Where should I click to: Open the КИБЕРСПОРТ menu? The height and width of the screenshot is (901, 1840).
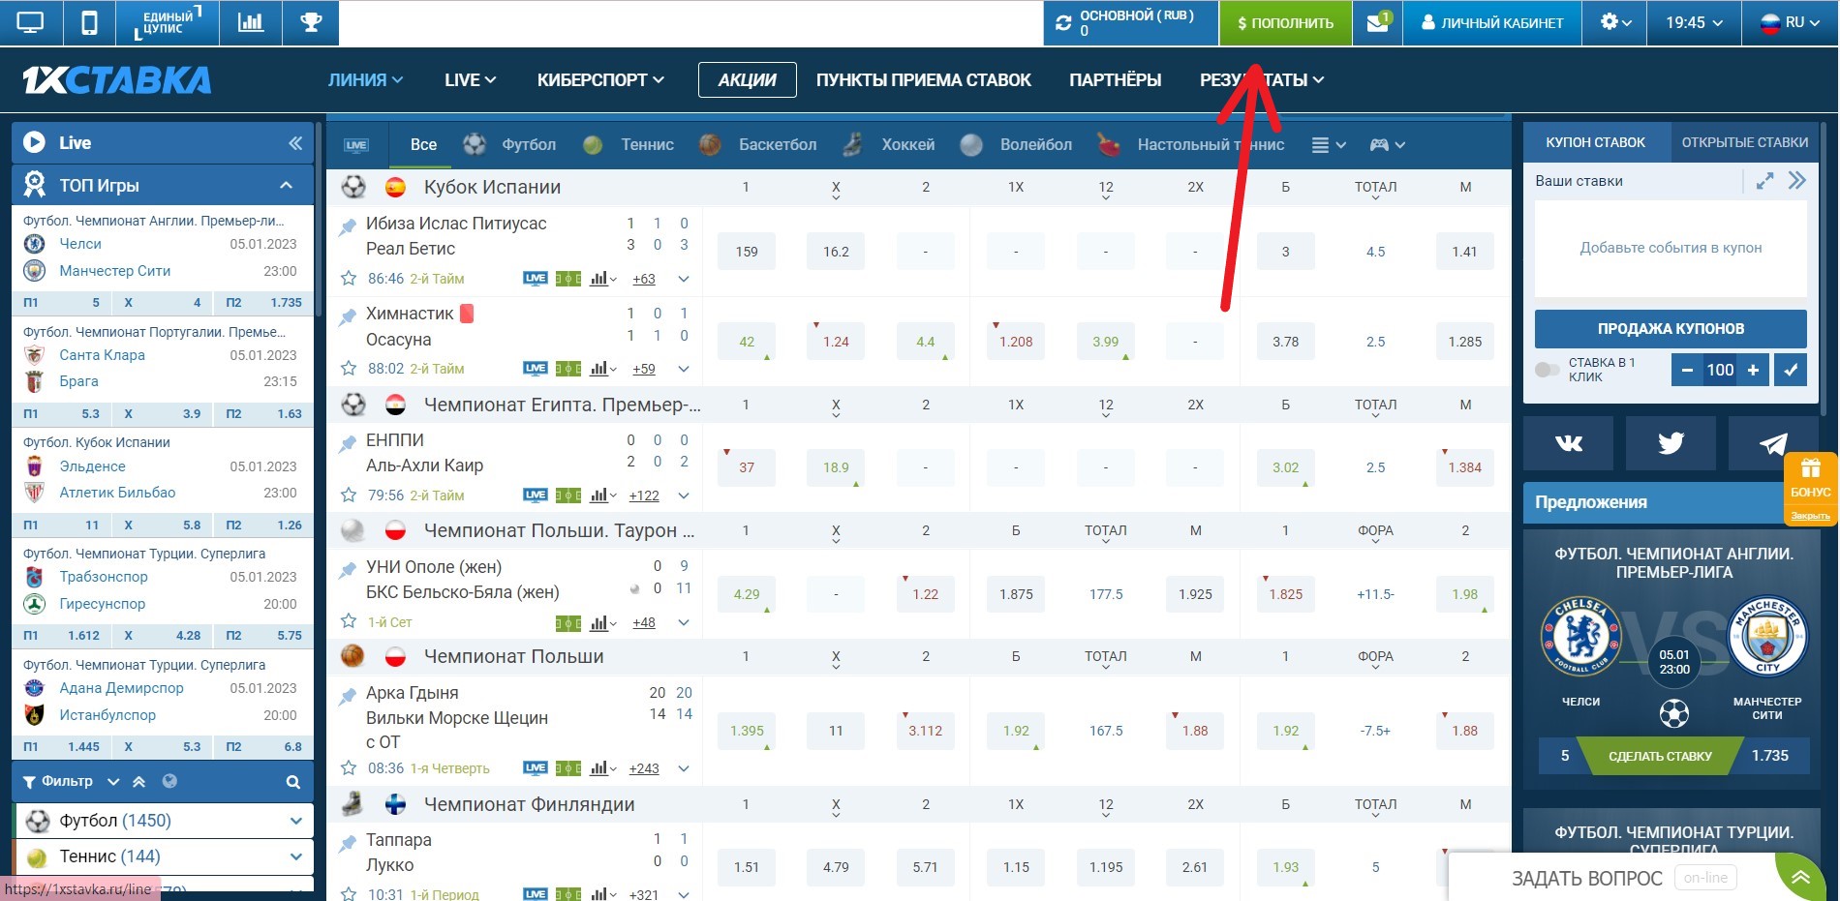point(600,80)
